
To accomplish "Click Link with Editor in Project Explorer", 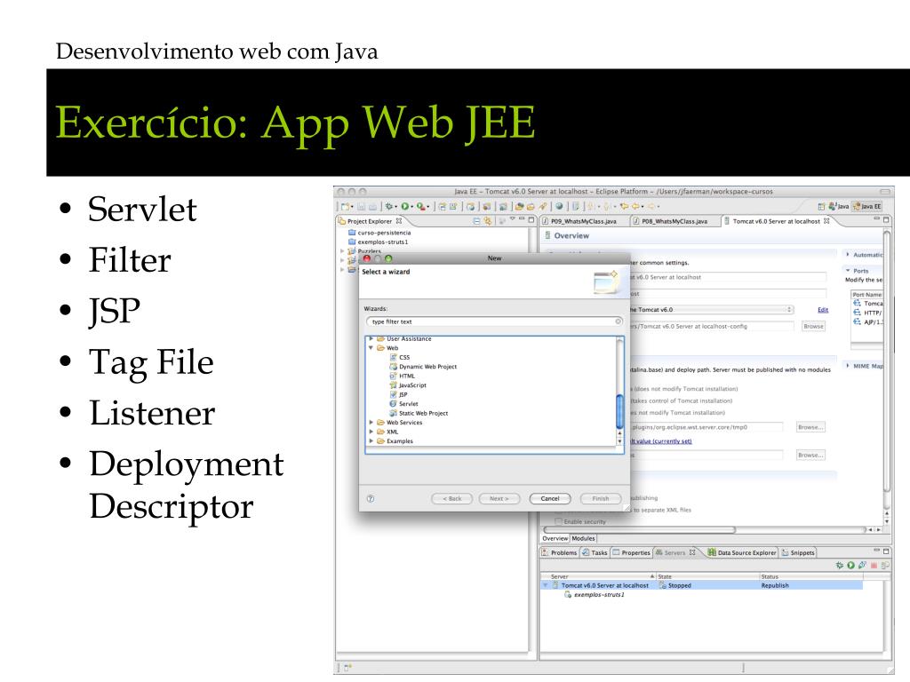I will (488, 221).
